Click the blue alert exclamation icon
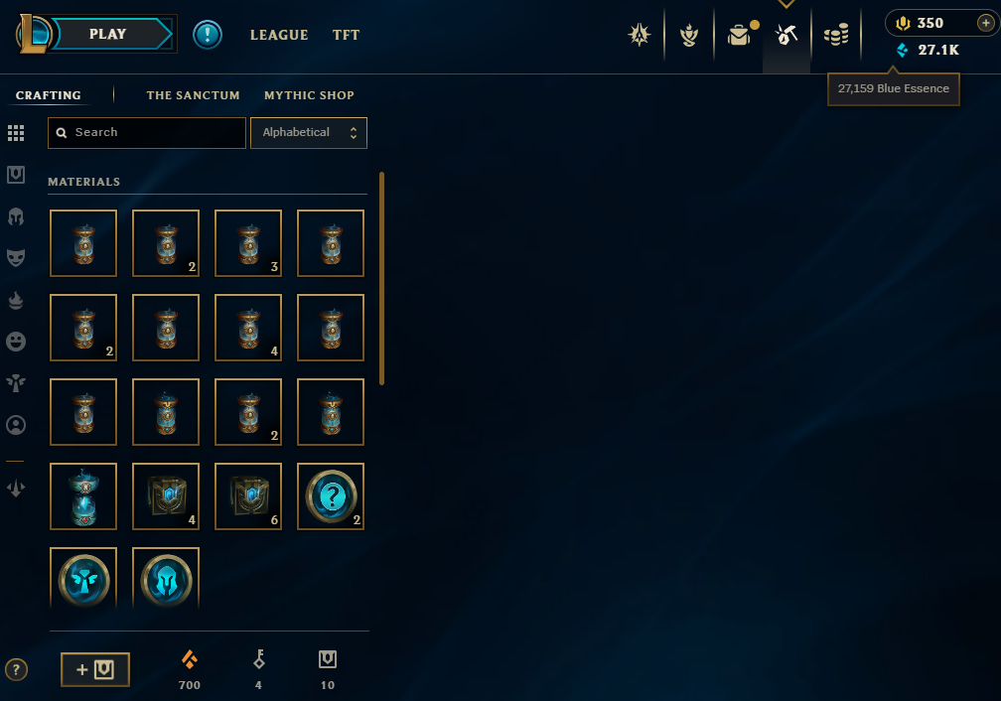This screenshot has height=701, width=1001. pyautogui.click(x=208, y=35)
